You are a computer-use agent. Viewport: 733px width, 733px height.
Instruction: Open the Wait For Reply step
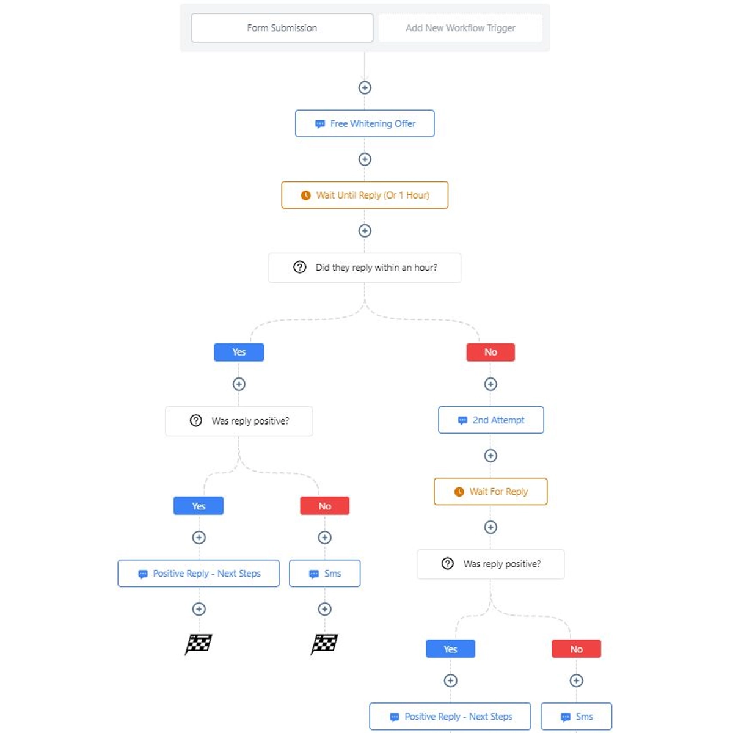tap(490, 492)
